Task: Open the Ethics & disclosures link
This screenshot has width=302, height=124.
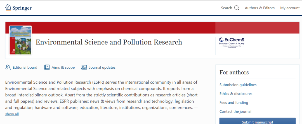Action: click(x=236, y=94)
